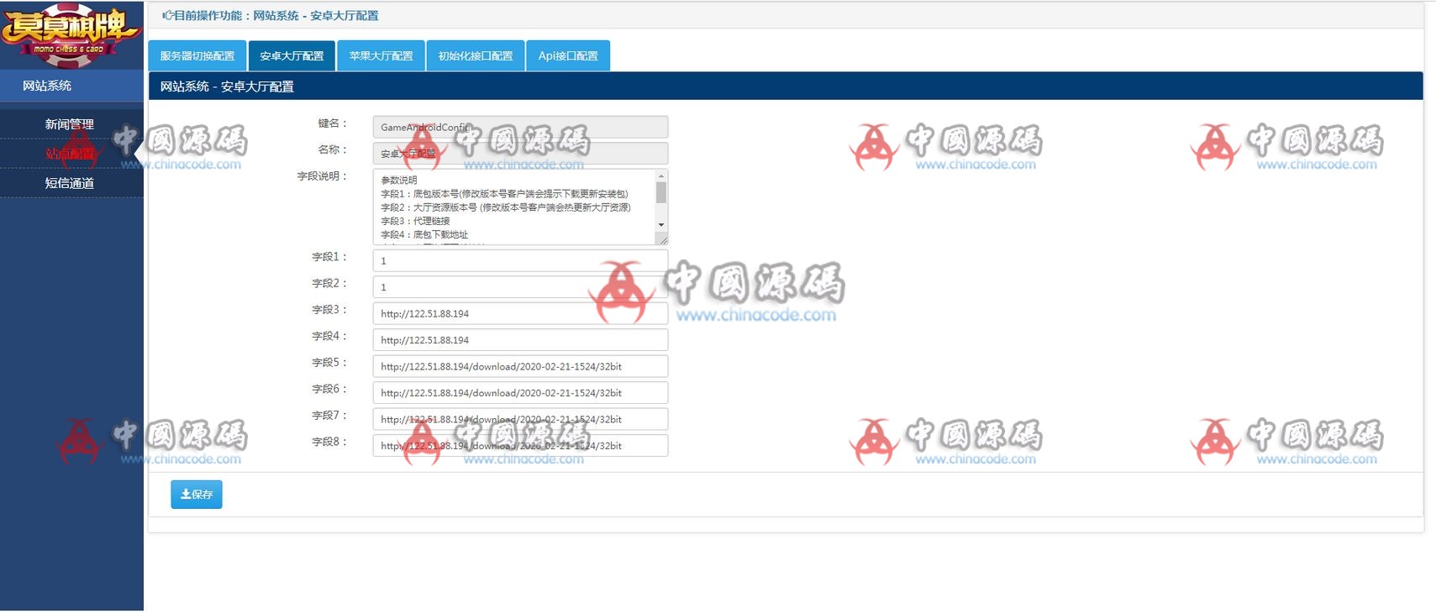Open 短信通道 in the sidebar

pyautogui.click(x=70, y=183)
